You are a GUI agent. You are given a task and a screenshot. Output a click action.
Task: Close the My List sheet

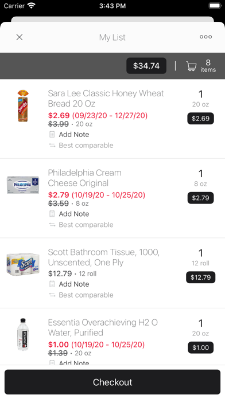pos(20,37)
